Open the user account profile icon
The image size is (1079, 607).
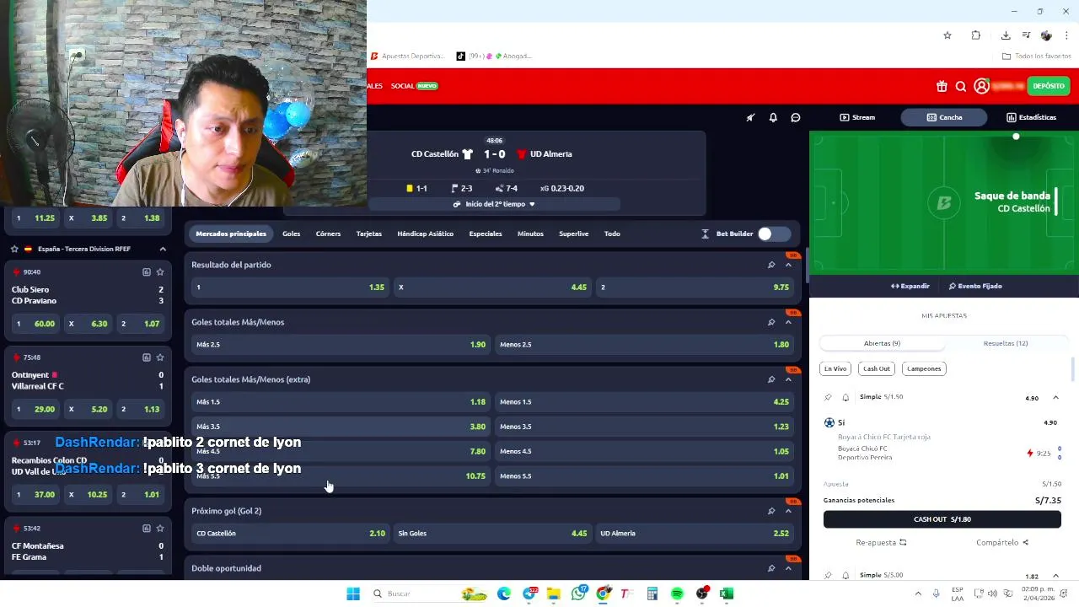pyautogui.click(x=981, y=86)
